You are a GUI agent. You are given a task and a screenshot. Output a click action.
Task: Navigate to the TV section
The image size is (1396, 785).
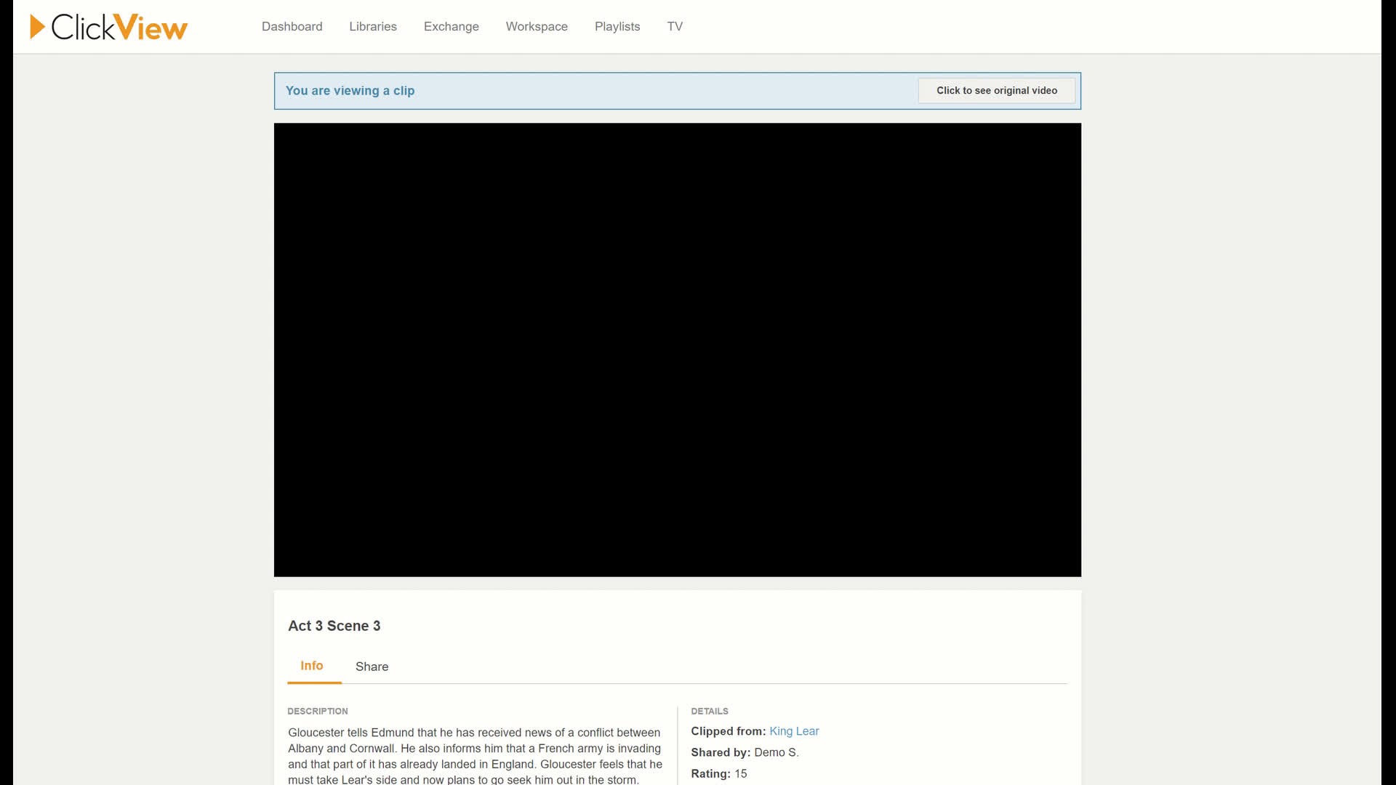click(x=675, y=26)
